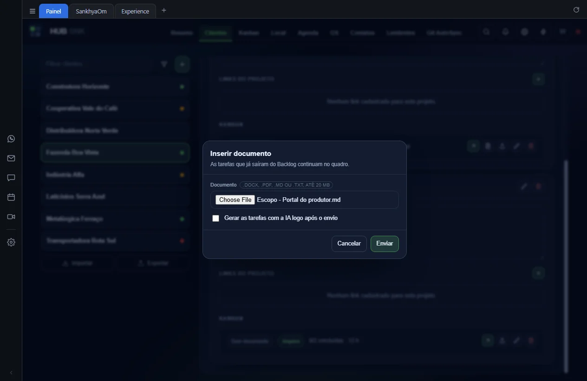Click the filter funnel icon above the client list

tap(164, 64)
